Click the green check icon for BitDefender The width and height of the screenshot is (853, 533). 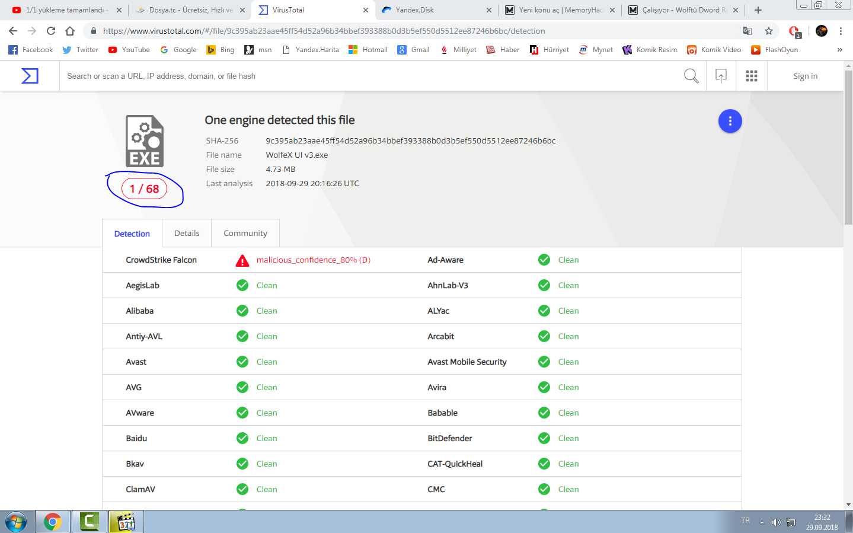point(544,438)
